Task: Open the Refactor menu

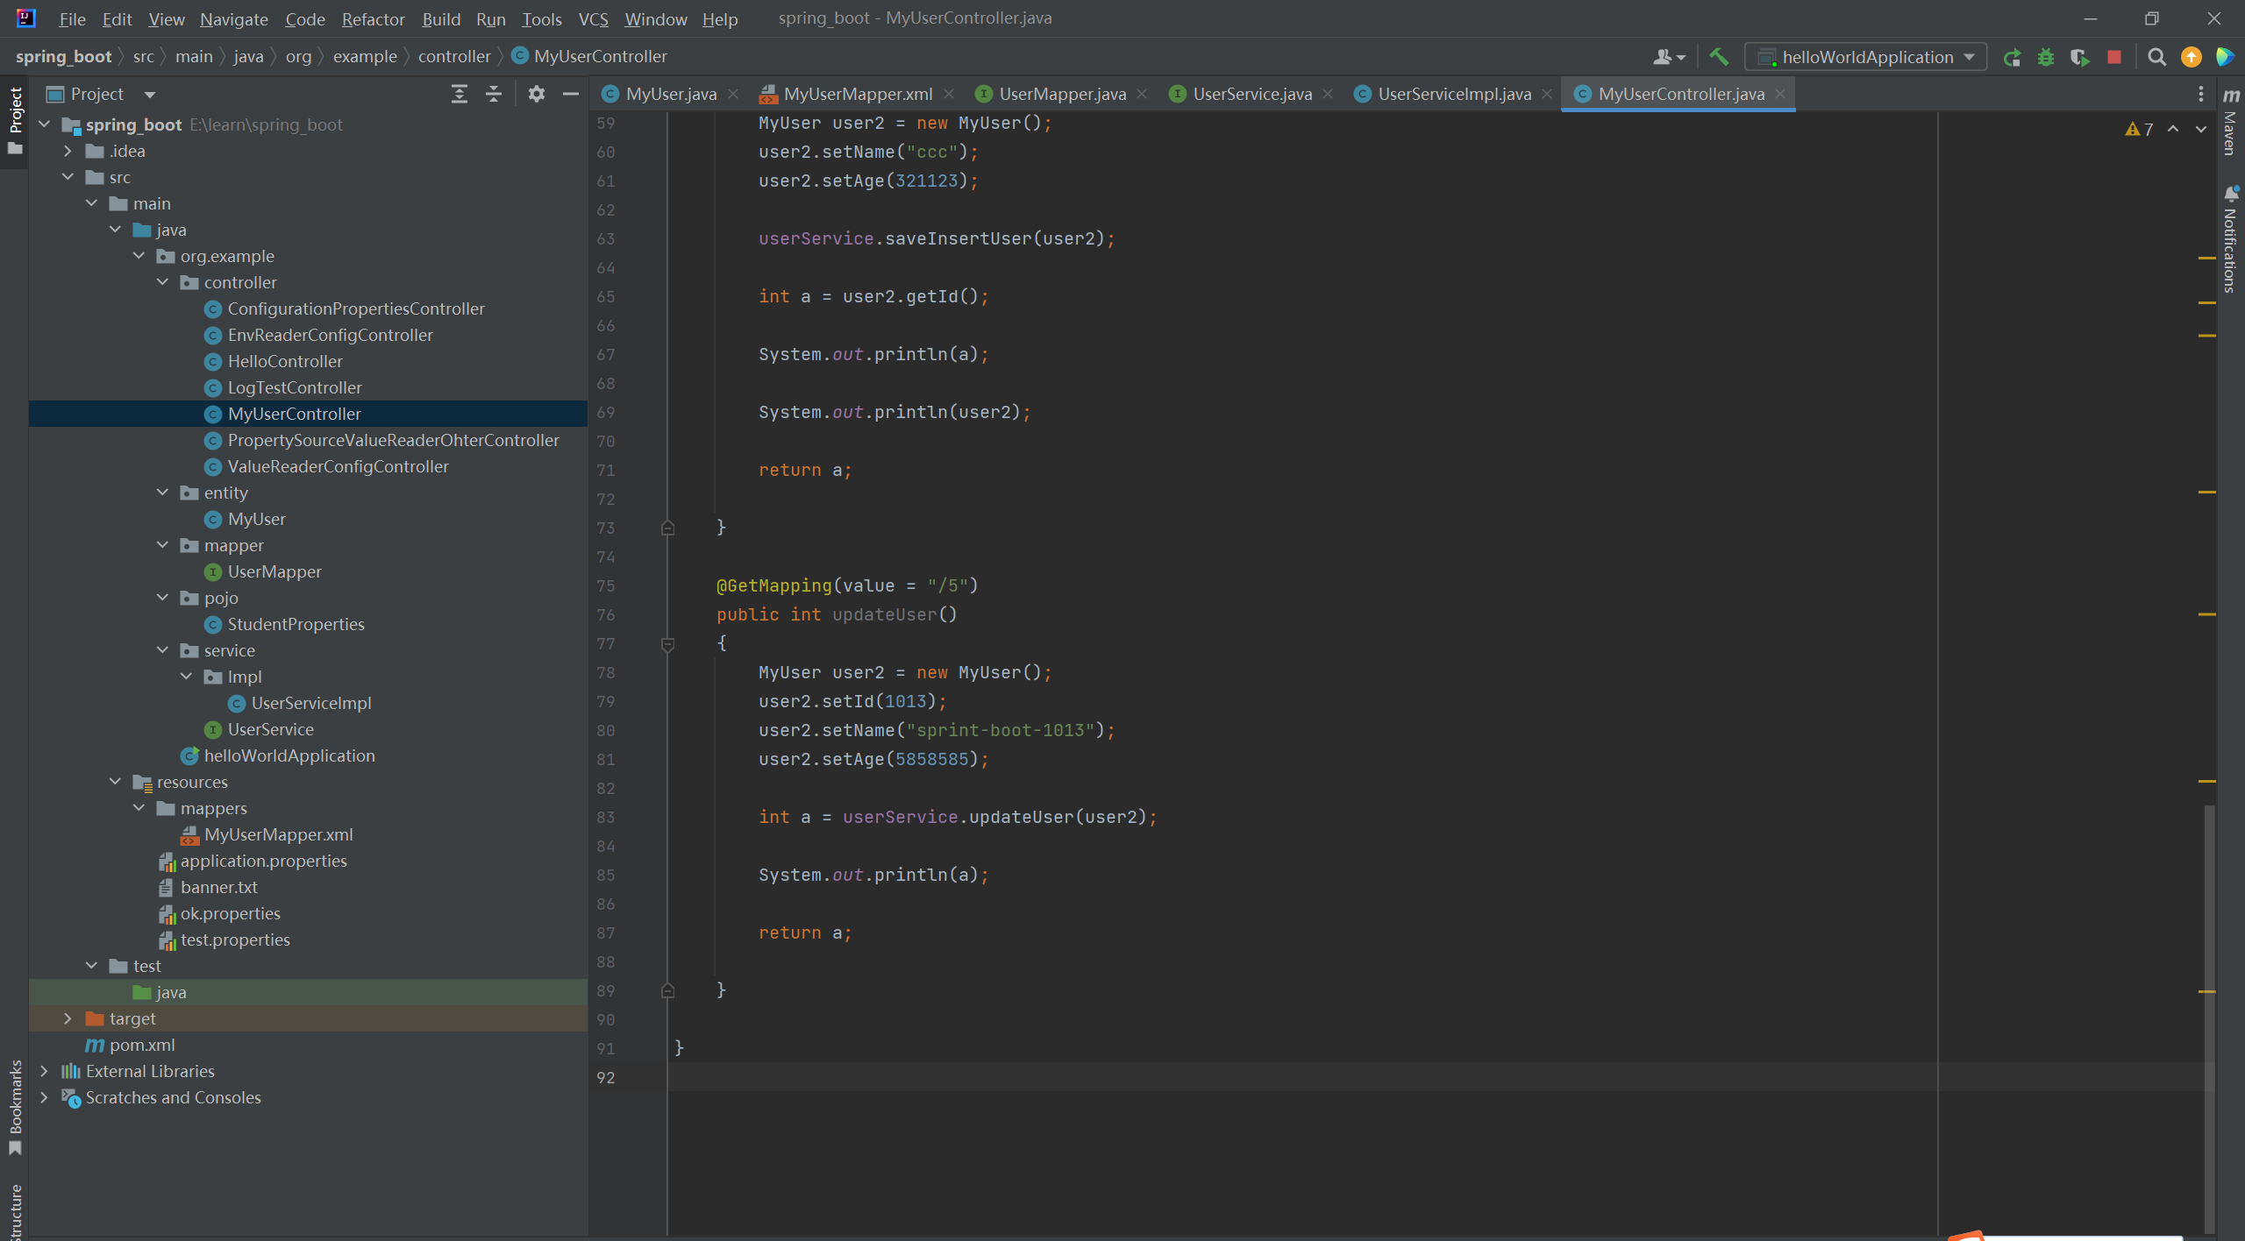Action: 373,18
